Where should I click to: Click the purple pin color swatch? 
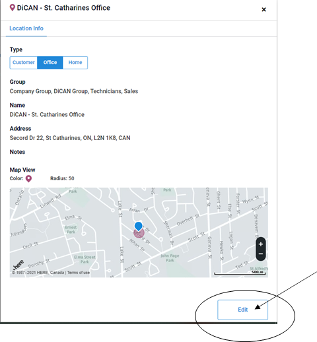(x=28, y=178)
